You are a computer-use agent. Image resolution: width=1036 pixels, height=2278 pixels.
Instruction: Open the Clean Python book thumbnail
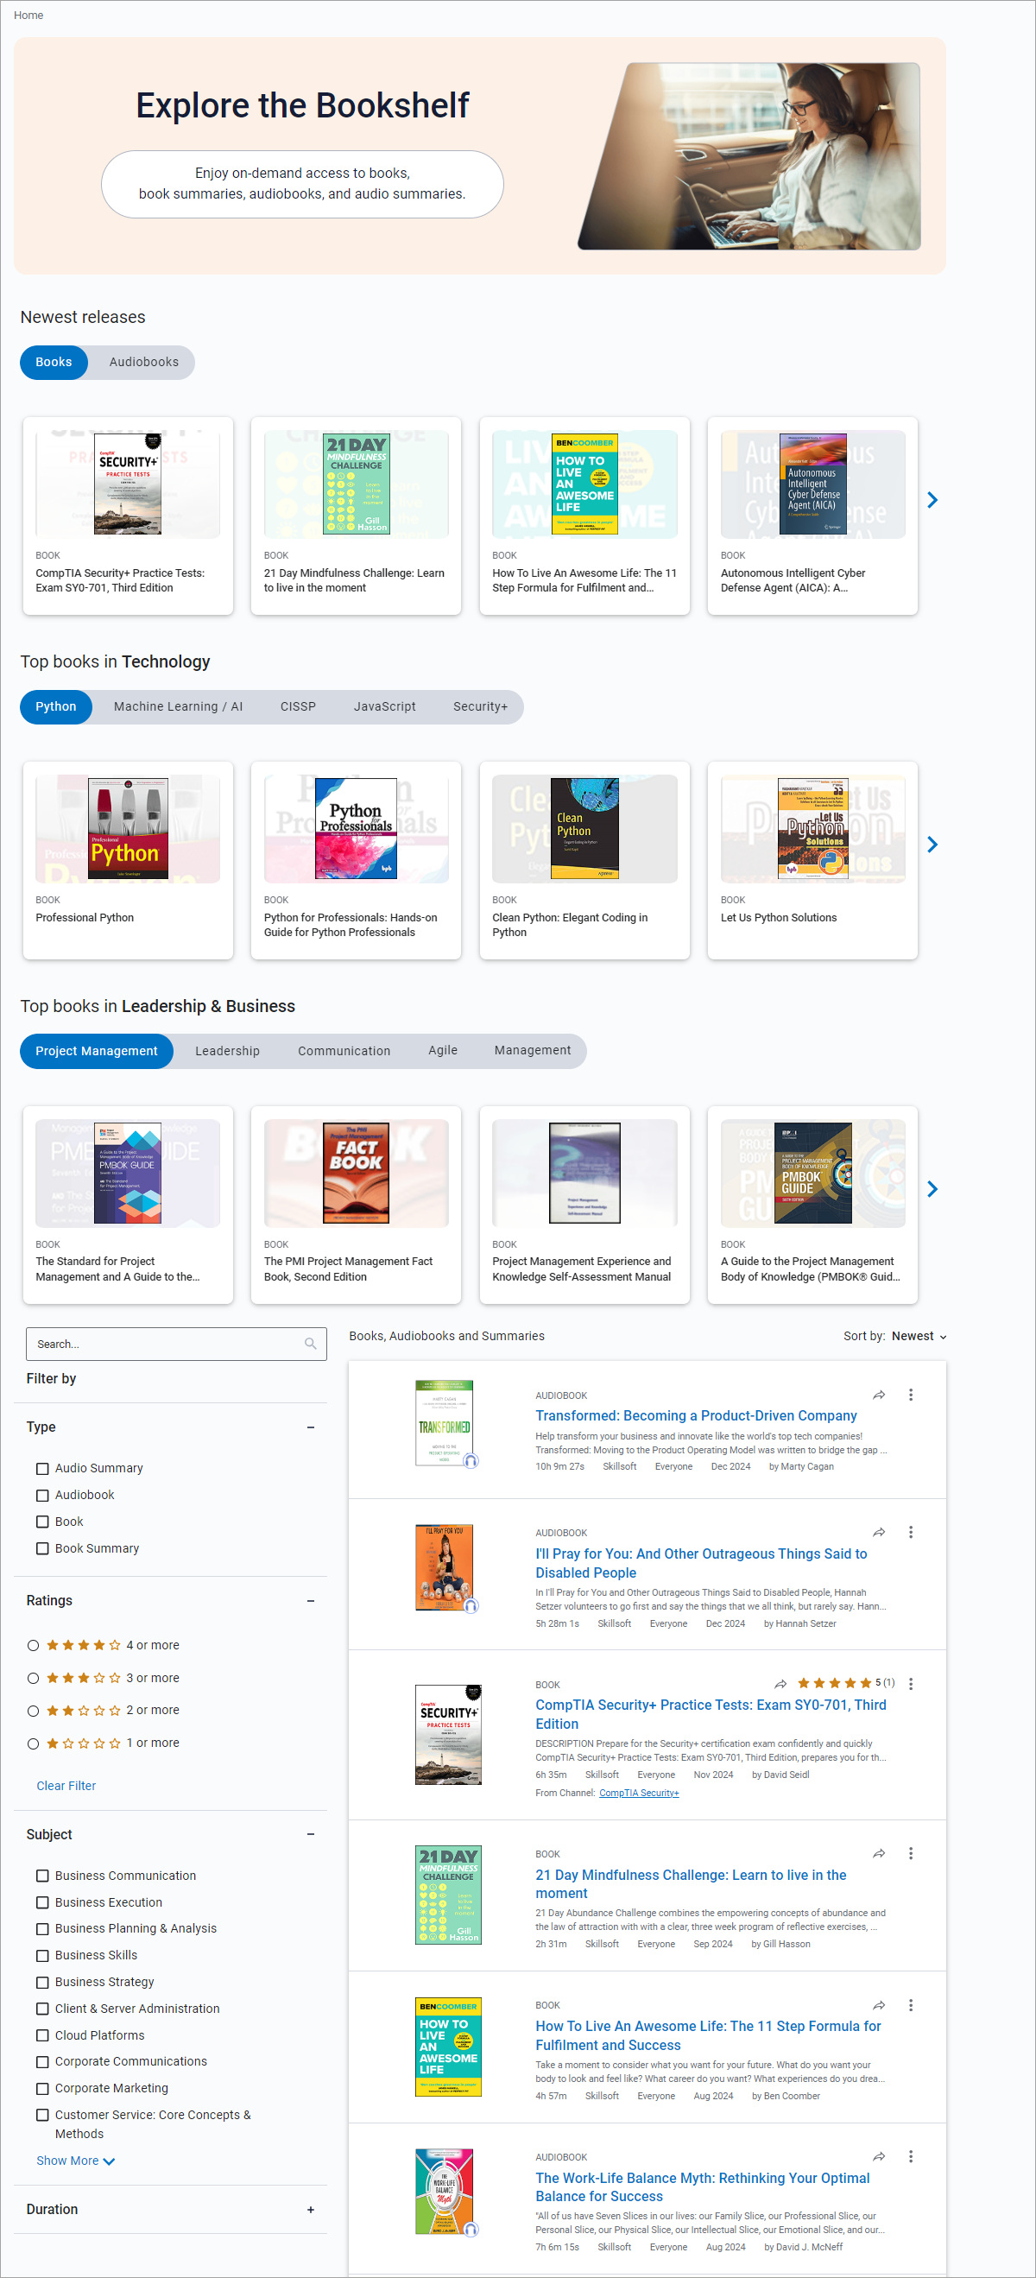point(584,828)
